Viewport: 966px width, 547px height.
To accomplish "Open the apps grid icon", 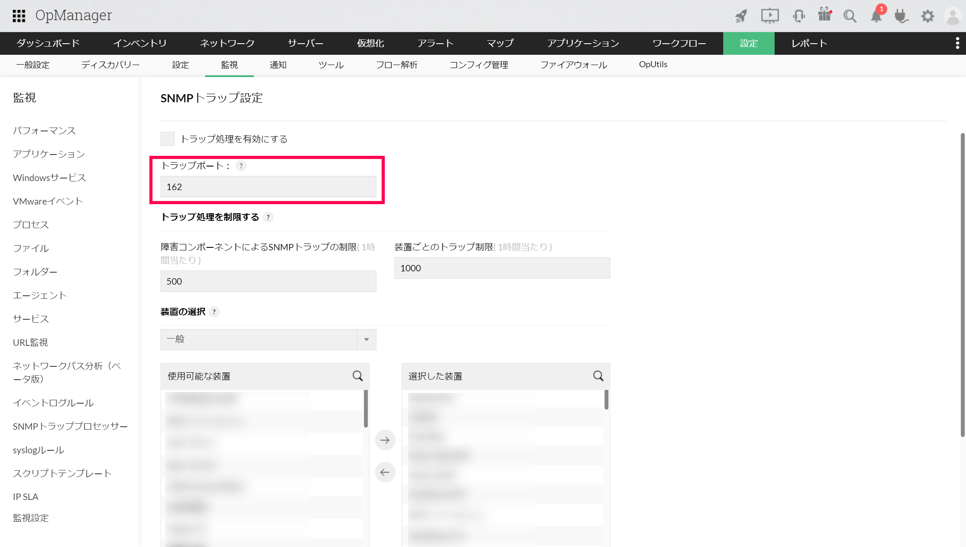I will [19, 16].
